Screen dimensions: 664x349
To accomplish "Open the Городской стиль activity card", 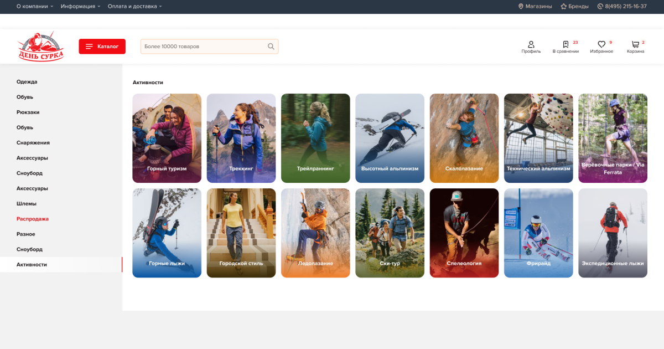I will (x=241, y=233).
